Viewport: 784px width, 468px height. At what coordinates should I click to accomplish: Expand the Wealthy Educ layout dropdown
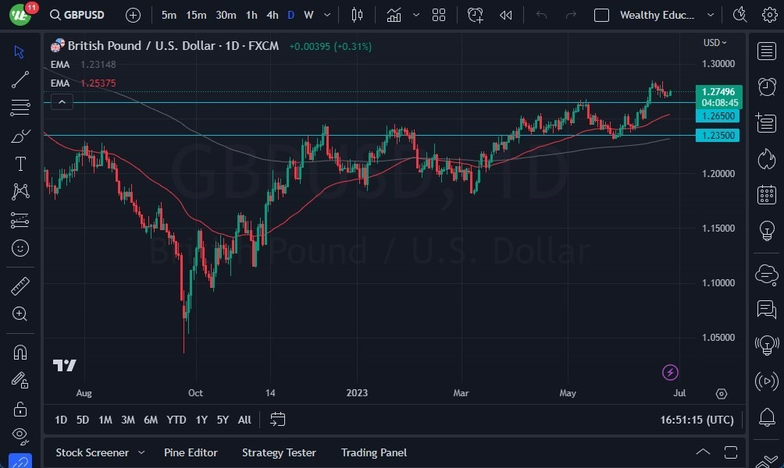710,14
